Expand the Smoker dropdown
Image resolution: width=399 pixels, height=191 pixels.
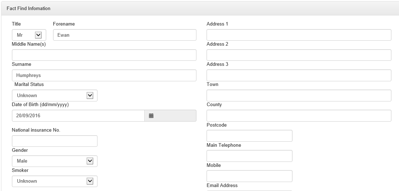[x=55, y=181]
